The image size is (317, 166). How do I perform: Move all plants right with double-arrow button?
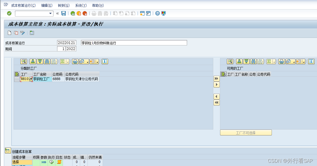coord(216,79)
